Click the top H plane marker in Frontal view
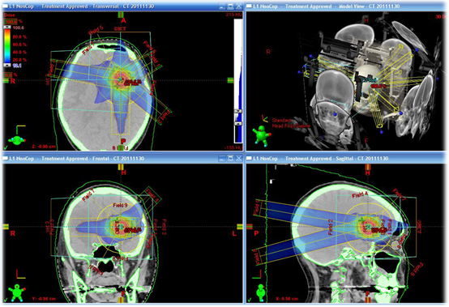The width and height of the screenshot is (449, 307). point(121,167)
